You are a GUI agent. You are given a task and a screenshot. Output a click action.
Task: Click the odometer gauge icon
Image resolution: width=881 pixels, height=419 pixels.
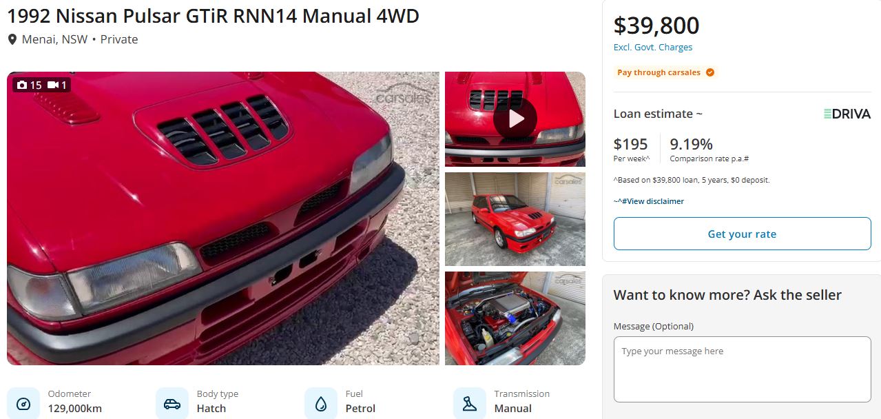pyautogui.click(x=23, y=404)
